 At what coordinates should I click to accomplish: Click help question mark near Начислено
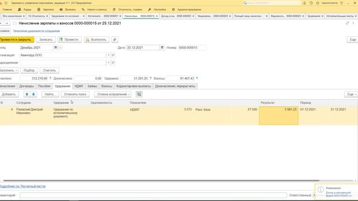(50, 78)
